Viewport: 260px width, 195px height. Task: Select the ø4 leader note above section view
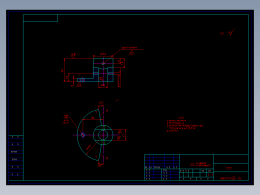click(x=129, y=48)
